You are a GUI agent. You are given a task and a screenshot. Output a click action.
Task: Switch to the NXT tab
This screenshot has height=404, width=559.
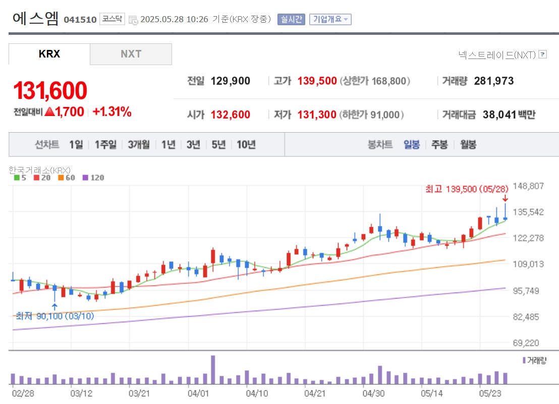(x=131, y=54)
